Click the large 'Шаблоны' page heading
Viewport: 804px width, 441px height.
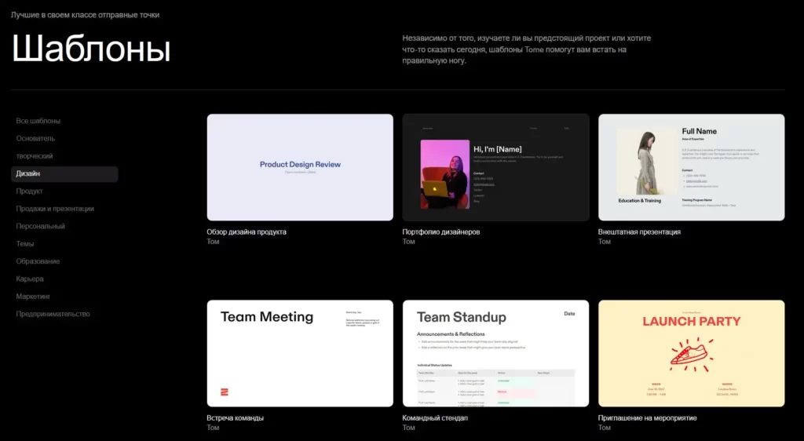click(x=91, y=49)
